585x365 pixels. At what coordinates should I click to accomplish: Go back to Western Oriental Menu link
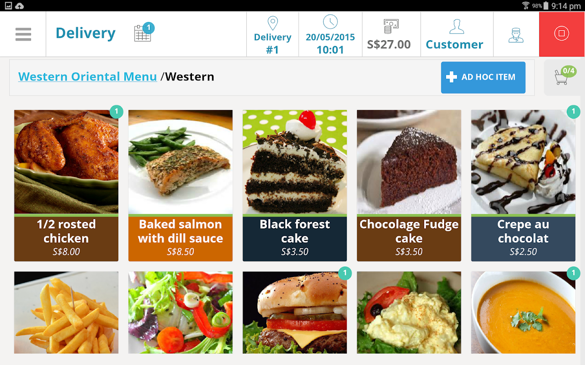pyautogui.click(x=88, y=77)
